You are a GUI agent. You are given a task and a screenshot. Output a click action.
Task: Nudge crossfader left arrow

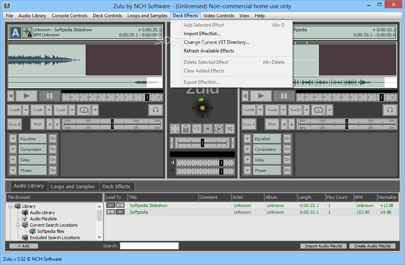(172, 142)
